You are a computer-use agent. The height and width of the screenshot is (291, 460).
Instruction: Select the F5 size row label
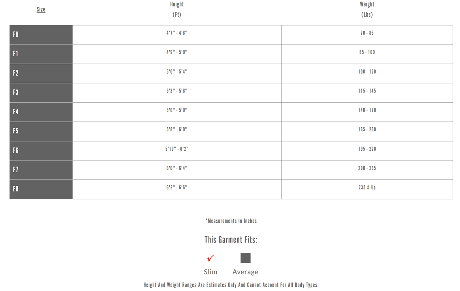[x=16, y=131]
